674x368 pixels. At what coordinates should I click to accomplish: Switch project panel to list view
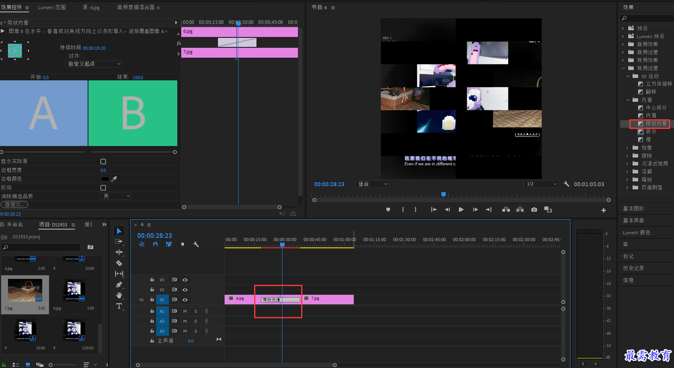pyautogui.click(x=16, y=364)
